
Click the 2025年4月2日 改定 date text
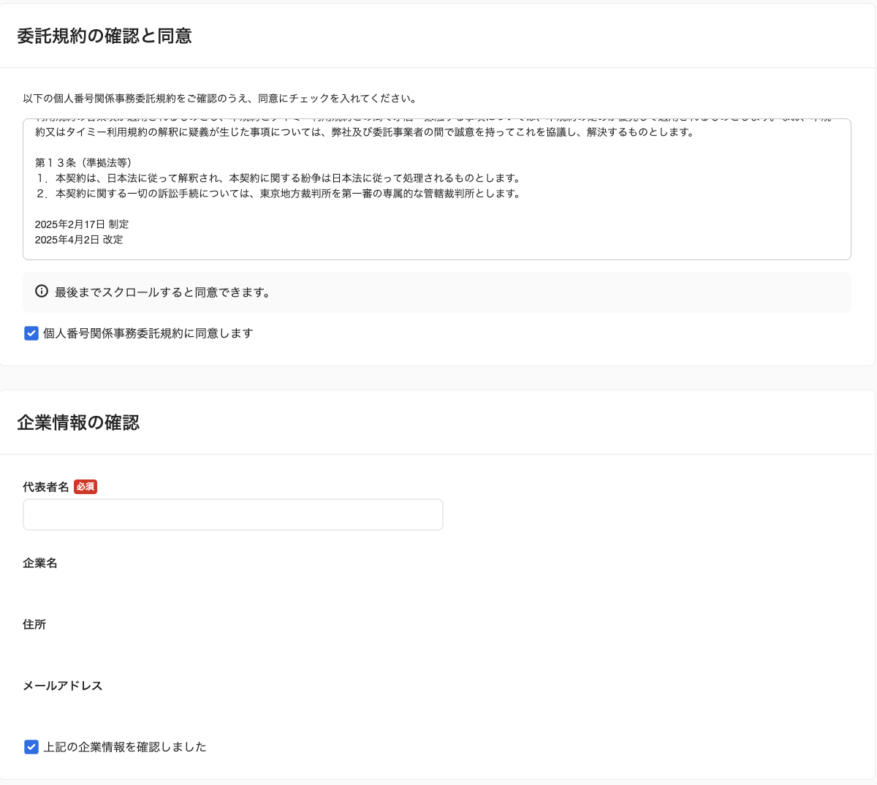(79, 240)
